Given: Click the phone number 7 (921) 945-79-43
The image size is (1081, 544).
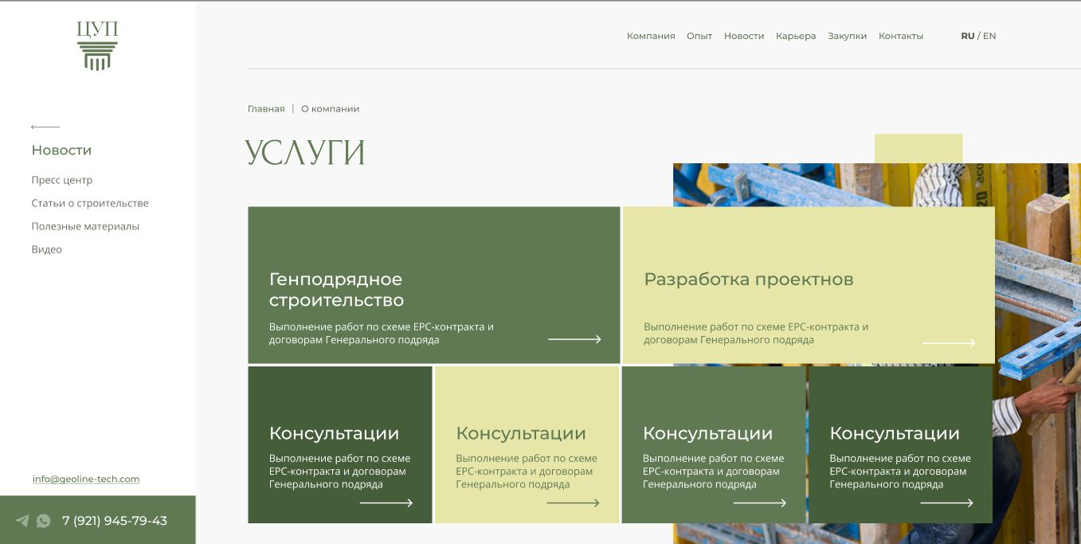Looking at the screenshot, I should coord(114,520).
